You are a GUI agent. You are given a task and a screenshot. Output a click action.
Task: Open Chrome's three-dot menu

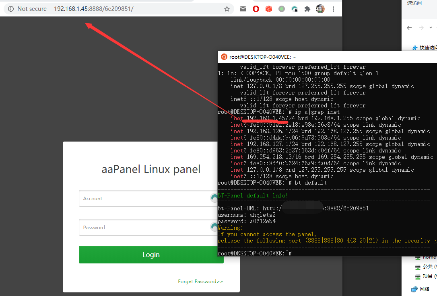[333, 9]
